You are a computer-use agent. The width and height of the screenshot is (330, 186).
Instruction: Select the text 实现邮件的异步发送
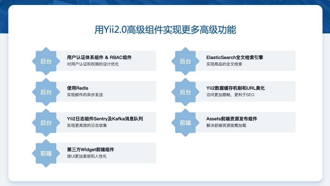(85, 95)
